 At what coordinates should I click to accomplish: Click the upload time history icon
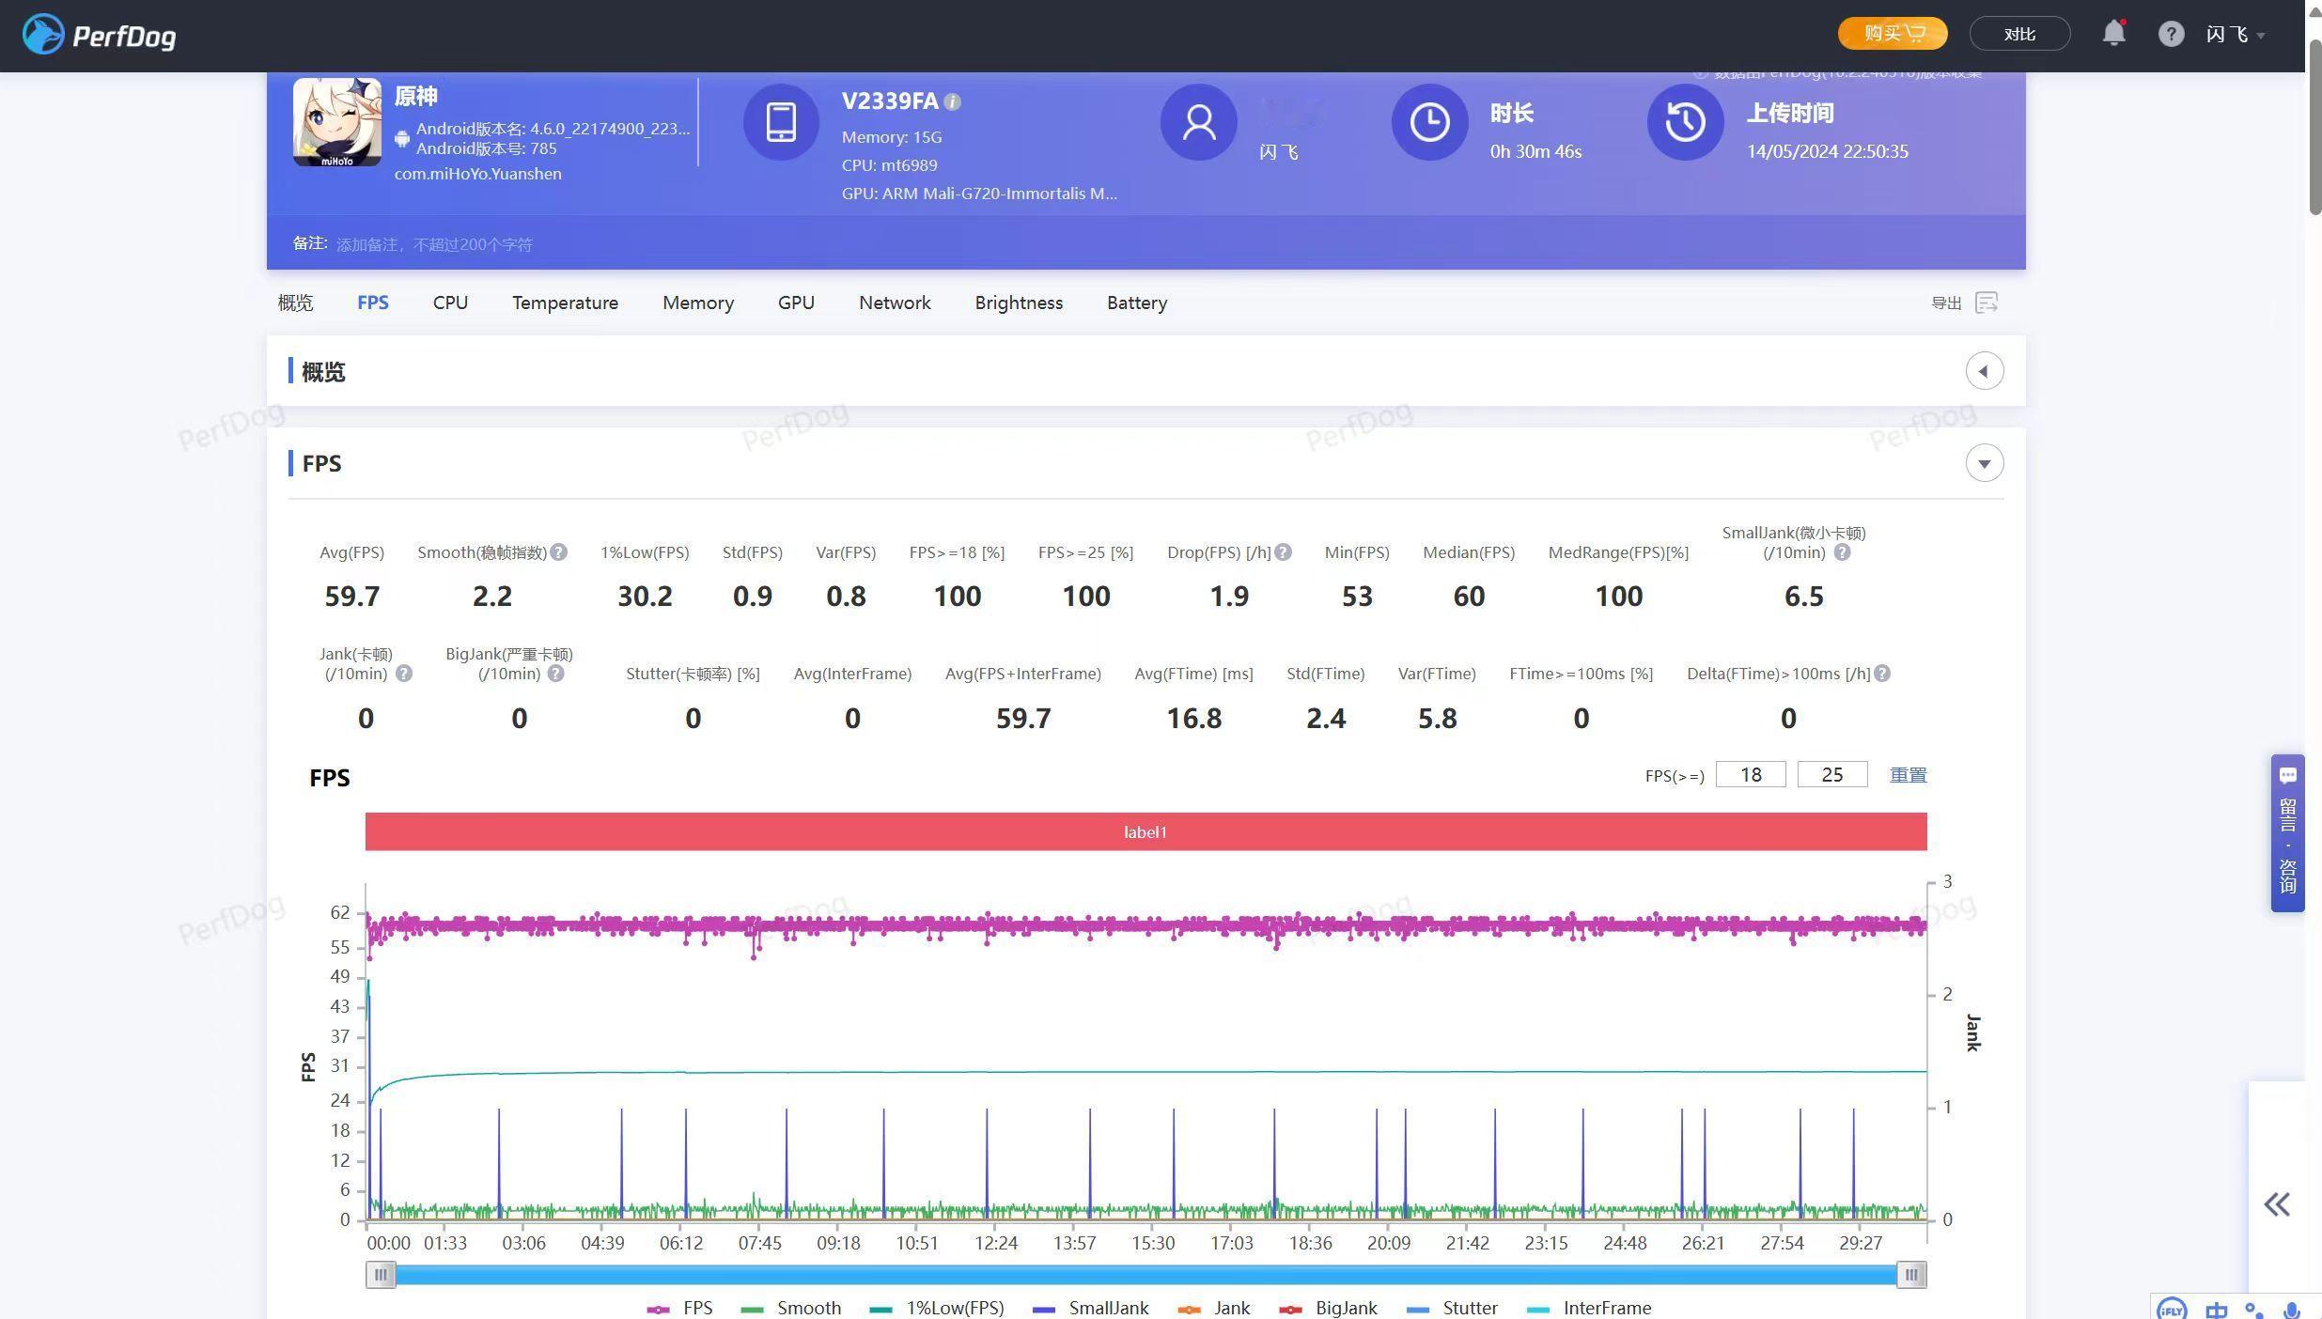[x=1686, y=122]
